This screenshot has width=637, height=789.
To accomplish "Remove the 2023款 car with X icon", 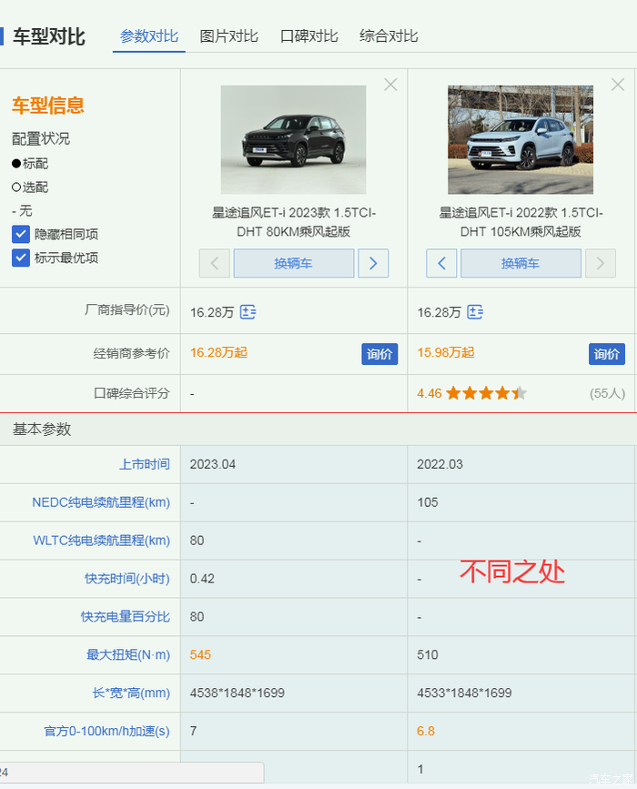I will [390, 85].
